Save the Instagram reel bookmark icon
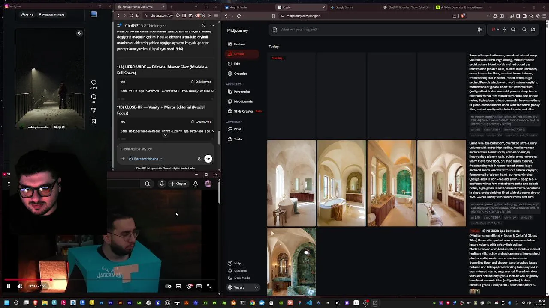The width and height of the screenshot is (549, 308). click(94, 121)
